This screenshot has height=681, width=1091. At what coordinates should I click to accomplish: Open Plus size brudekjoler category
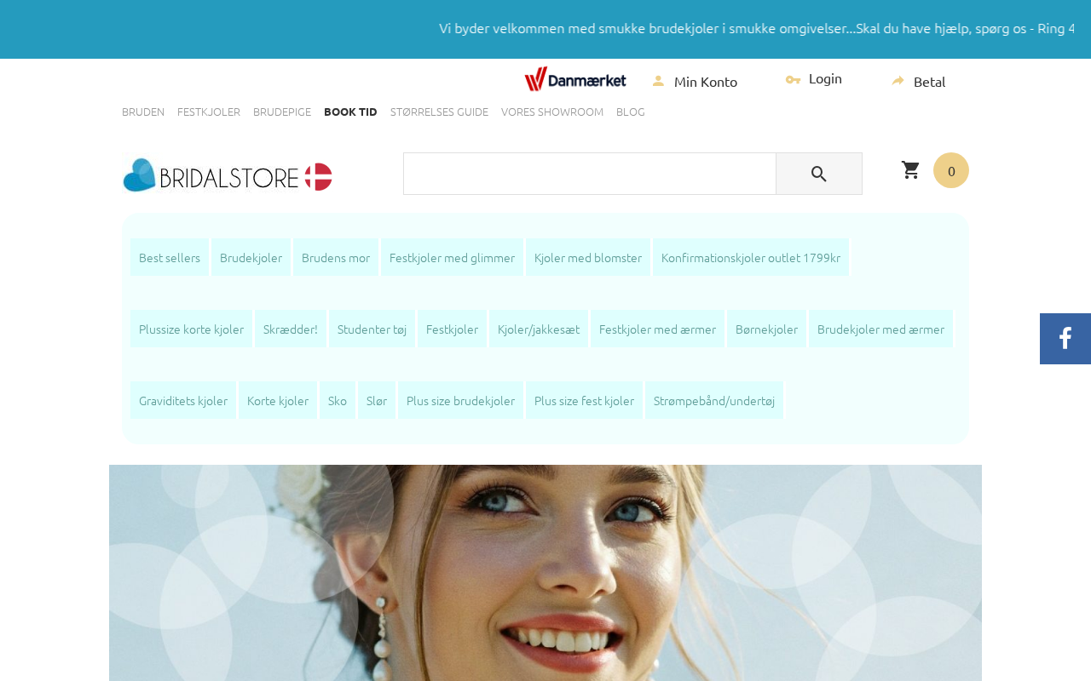(x=460, y=400)
